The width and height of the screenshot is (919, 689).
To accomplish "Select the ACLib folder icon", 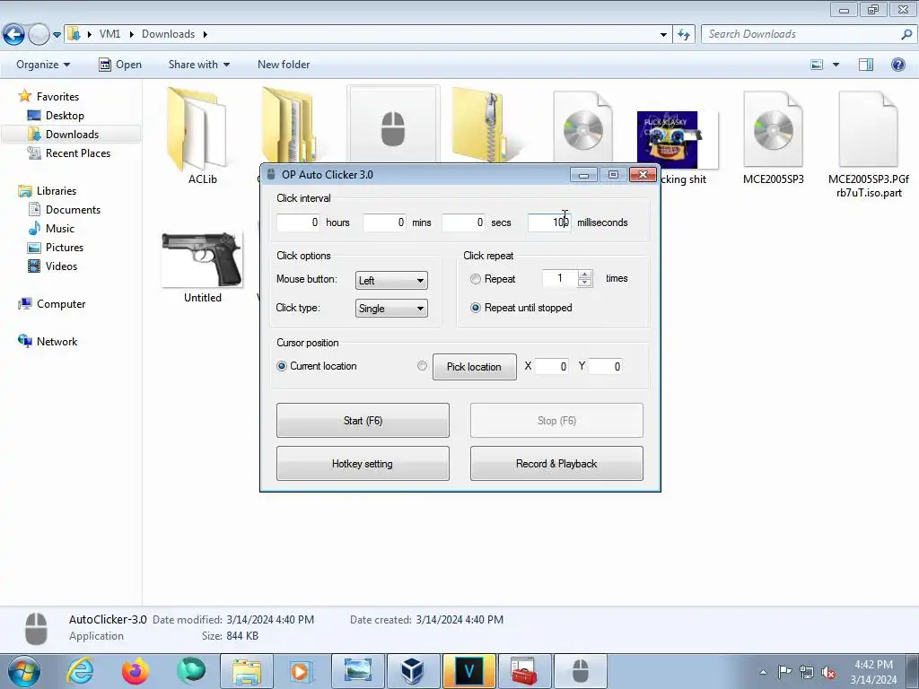I will pyautogui.click(x=197, y=128).
